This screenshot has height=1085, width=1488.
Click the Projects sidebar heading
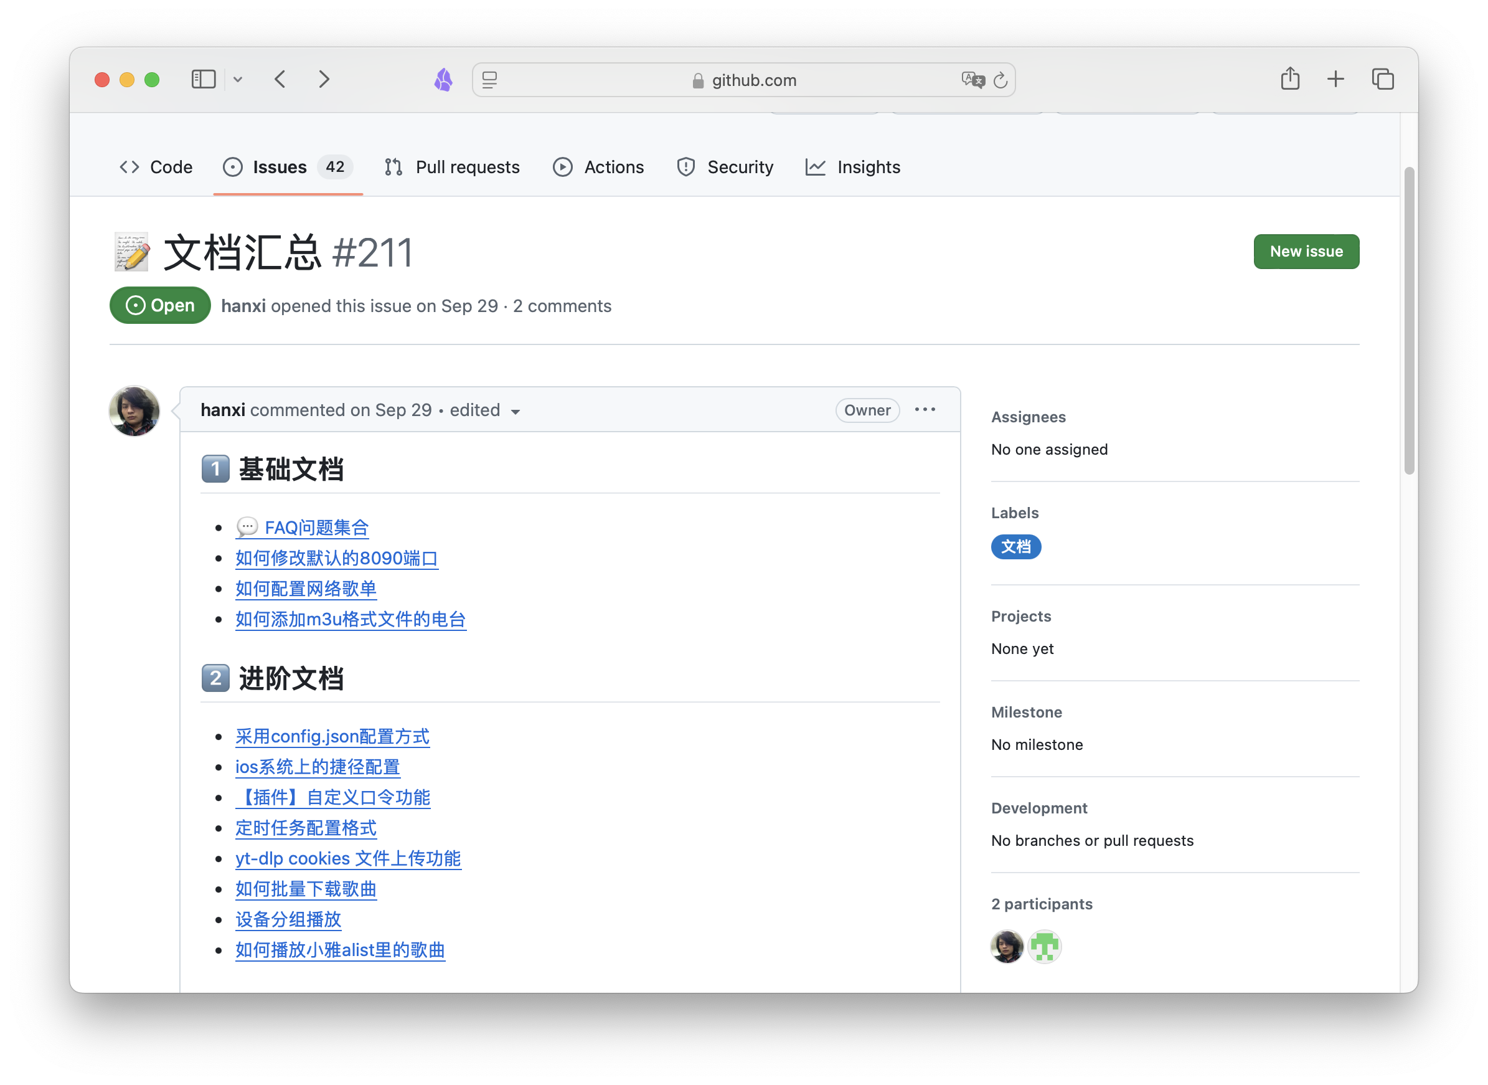(1020, 616)
